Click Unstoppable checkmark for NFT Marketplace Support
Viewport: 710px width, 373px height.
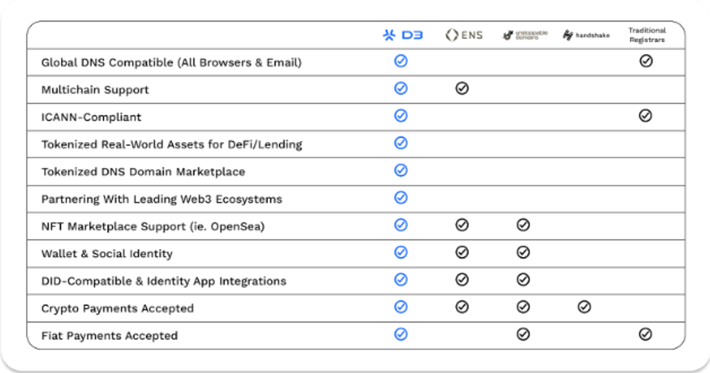coord(523,225)
